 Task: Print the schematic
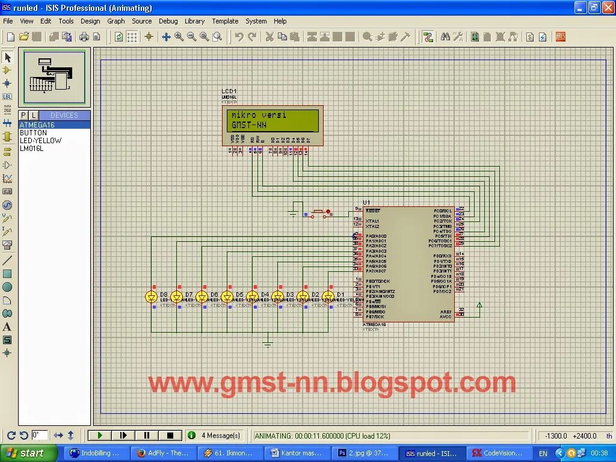tap(84, 37)
